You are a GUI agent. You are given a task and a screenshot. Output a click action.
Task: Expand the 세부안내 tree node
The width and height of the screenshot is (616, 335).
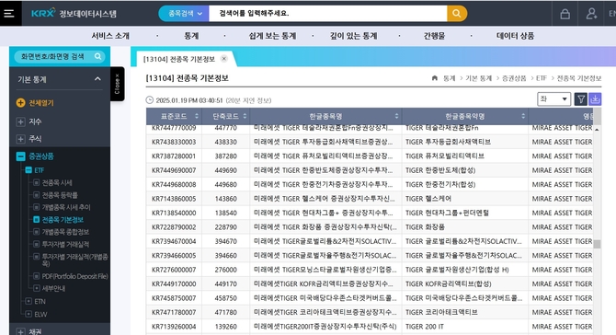click(x=36, y=288)
